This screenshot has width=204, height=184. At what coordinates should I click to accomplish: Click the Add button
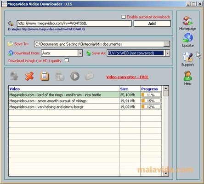(x=152, y=24)
